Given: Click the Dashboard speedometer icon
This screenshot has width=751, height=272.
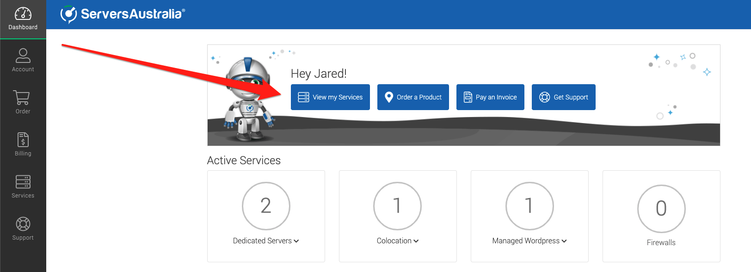Looking at the screenshot, I should click(x=23, y=14).
